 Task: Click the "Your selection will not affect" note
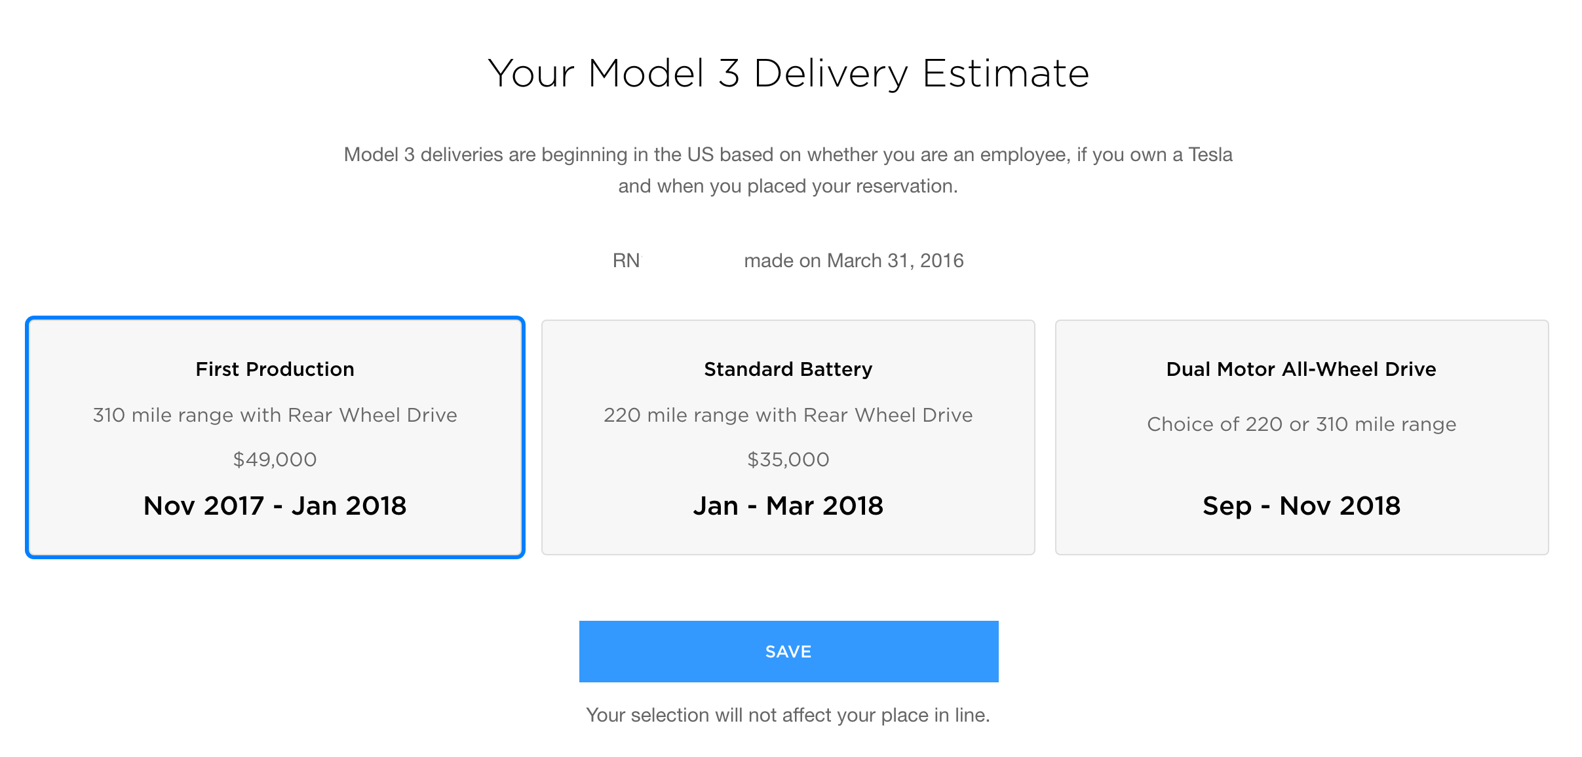(x=788, y=715)
